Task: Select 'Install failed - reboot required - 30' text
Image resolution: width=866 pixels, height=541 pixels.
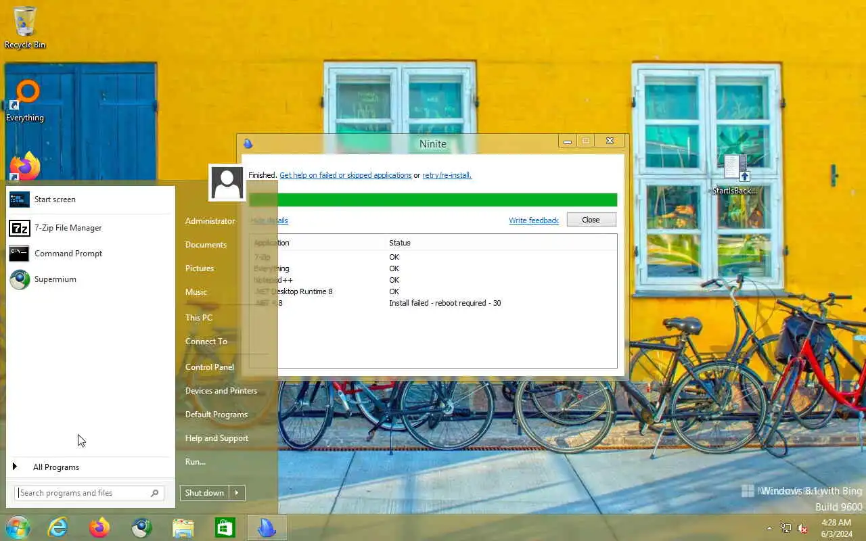Action: [x=445, y=303]
